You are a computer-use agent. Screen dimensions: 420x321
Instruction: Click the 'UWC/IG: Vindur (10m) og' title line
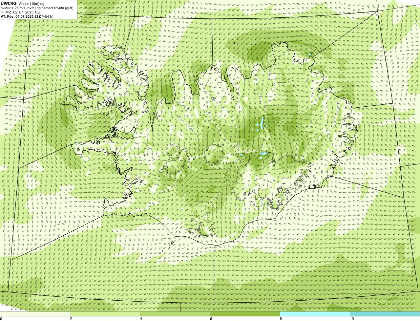23,3
